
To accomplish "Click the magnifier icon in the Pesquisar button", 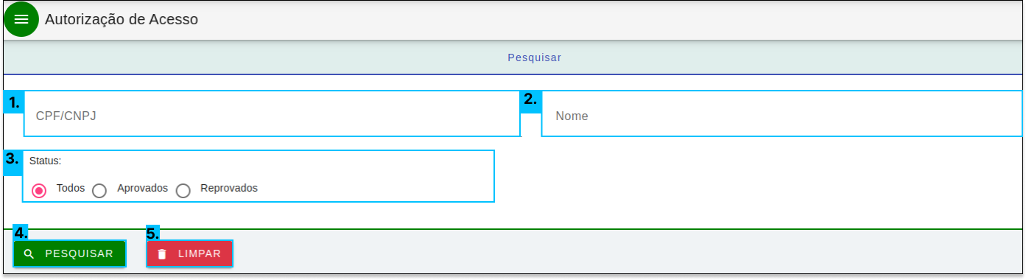I will [x=29, y=253].
